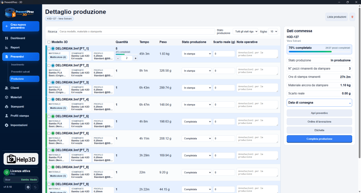Viewport: 361px width, 193px height.
Task: Click green status dot of DELOREAN PT_7
Action: (x=53, y=150)
